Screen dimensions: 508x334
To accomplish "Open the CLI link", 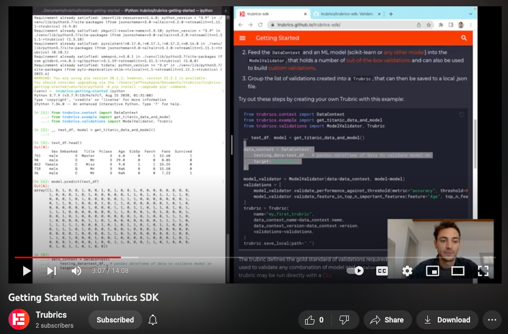I will pyautogui.click(x=326, y=275).
